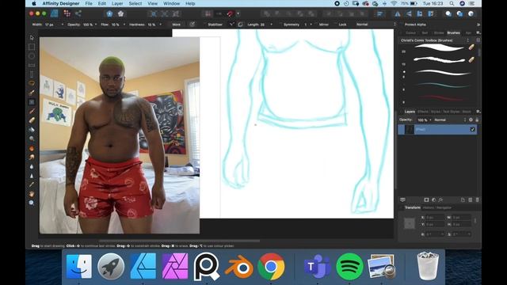Toggle the Symmetry checkbox
The width and height of the screenshot is (507, 285).
[281, 25]
